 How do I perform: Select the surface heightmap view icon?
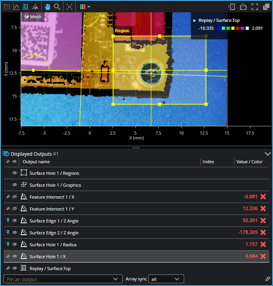coord(26,7)
